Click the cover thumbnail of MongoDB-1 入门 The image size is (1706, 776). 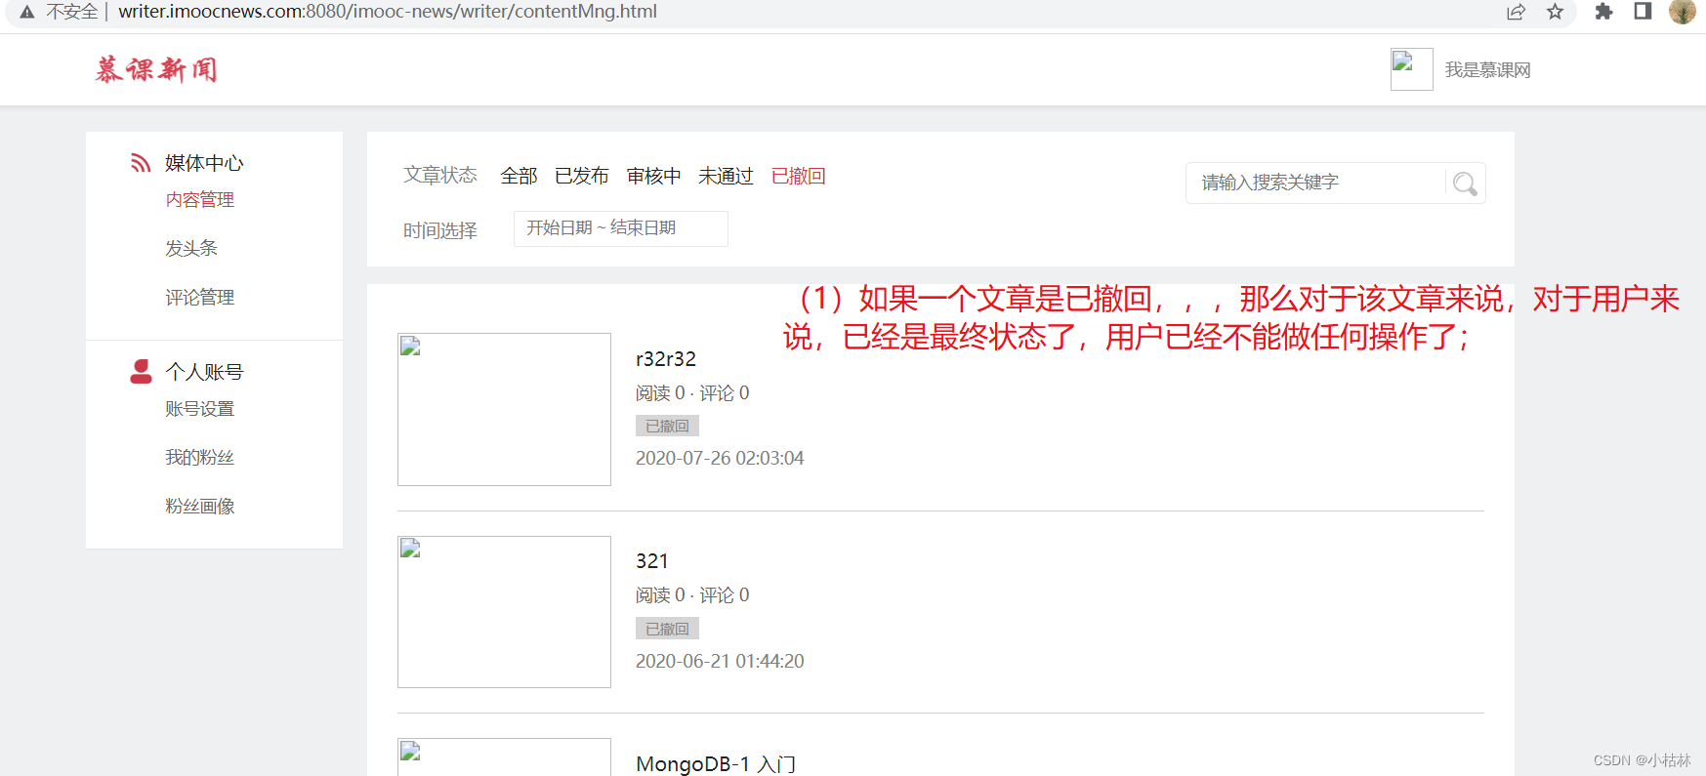click(x=504, y=757)
